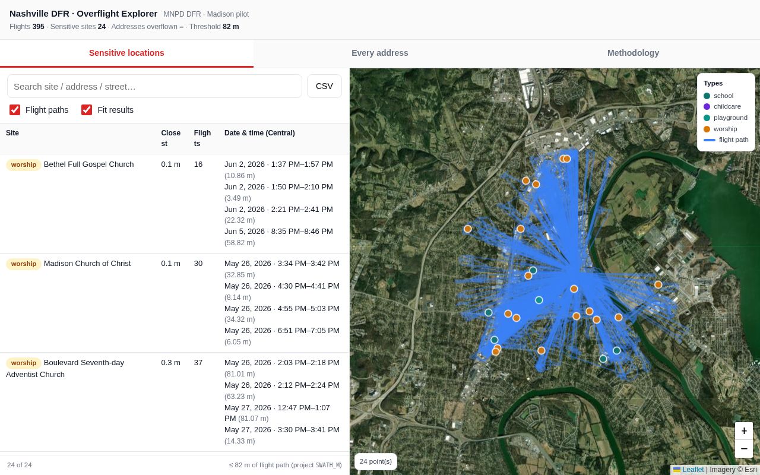The height and width of the screenshot is (475, 760).
Task: Click the school legend color dot
Action: [707, 96]
